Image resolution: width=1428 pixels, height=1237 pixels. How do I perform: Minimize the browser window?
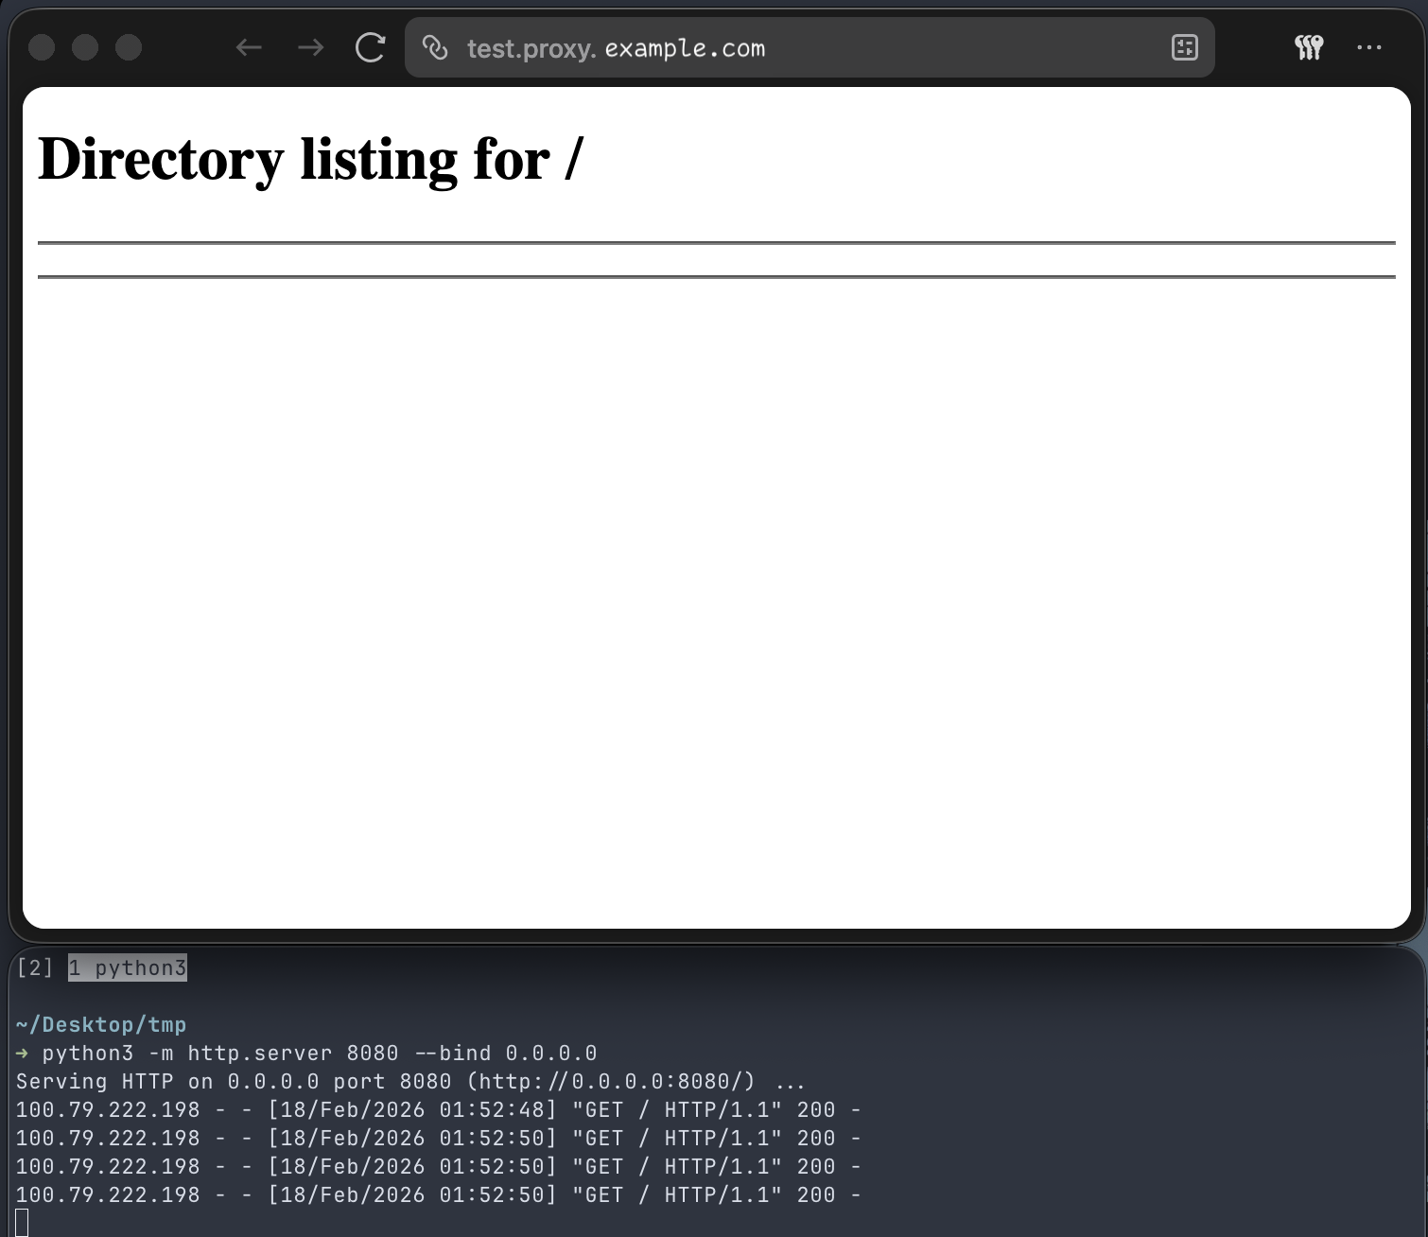click(x=85, y=47)
